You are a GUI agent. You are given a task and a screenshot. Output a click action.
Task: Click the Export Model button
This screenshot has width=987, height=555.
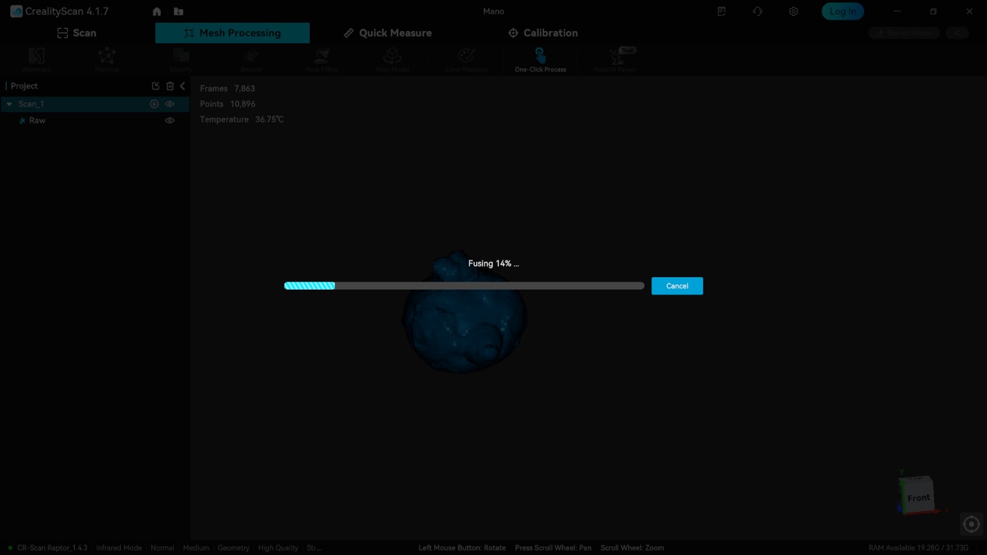pos(904,33)
